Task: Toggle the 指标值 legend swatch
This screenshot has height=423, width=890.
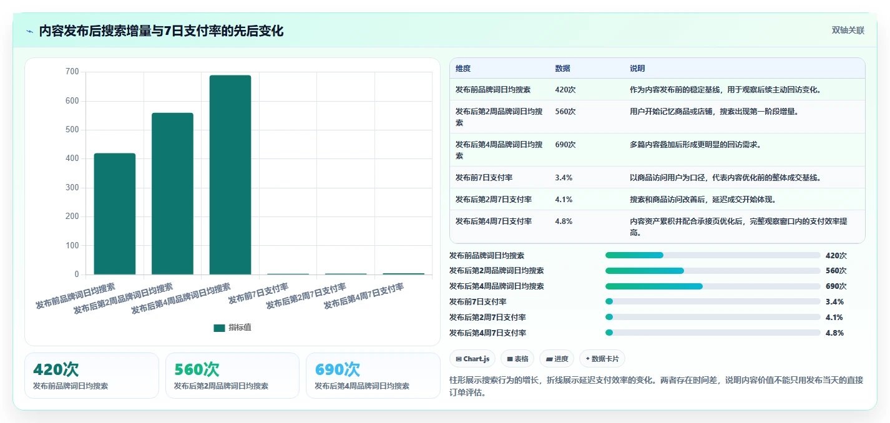Action: (219, 328)
